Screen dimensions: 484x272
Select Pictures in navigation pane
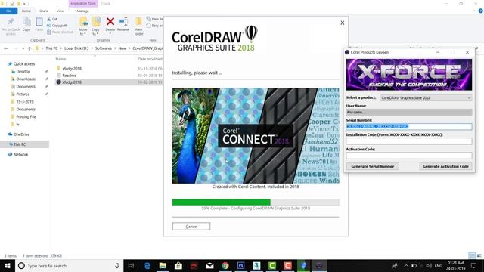(23, 94)
